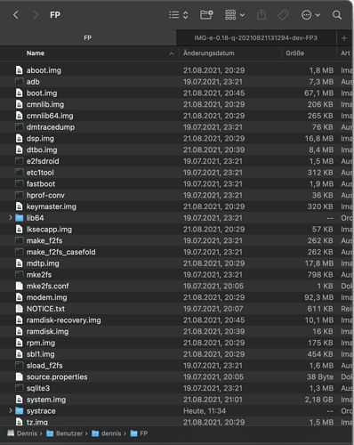Sort by the Name column header
Screen dimensions: 354x445
click(x=36, y=53)
